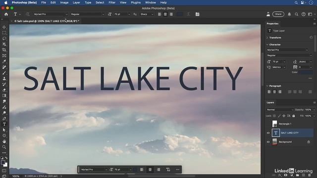This screenshot has width=317, height=178.
Task: Center align text in contextual task bar
Action: 150,170
